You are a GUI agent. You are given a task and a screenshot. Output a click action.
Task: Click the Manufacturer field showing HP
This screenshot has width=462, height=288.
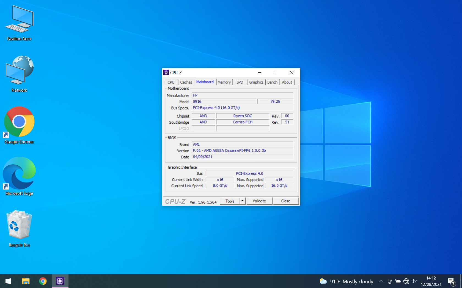243,95
